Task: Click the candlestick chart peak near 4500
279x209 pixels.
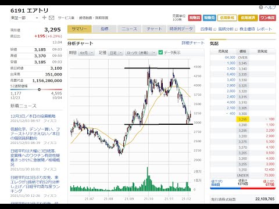Action: tap(149, 67)
